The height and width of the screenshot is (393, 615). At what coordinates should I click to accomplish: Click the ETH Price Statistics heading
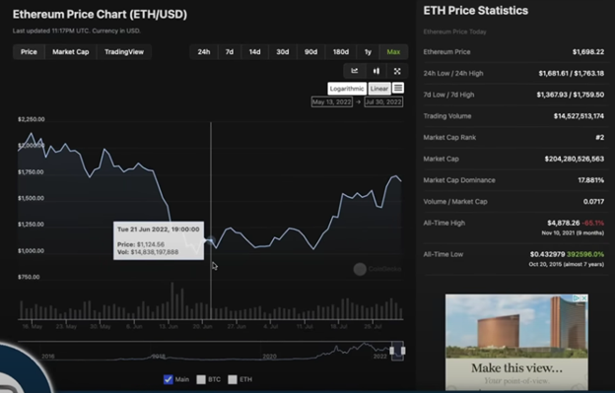pyautogui.click(x=476, y=11)
